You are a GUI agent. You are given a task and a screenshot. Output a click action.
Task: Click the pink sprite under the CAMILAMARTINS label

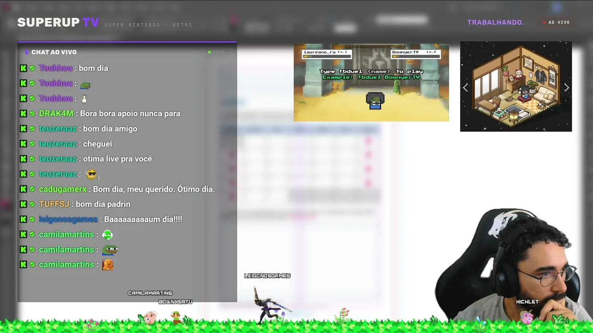click(150, 317)
